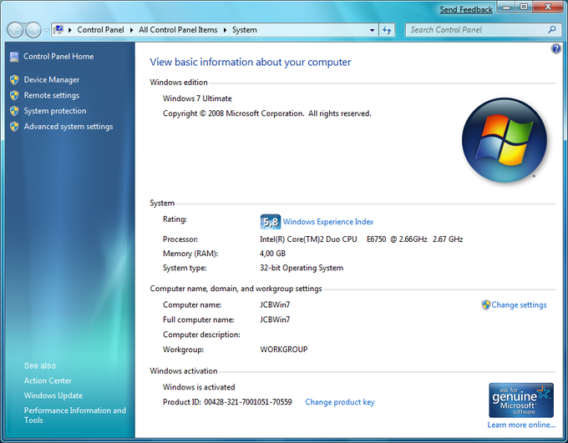Select All Control Panel Items breadcrumb
This screenshot has height=443, width=568.
pyautogui.click(x=178, y=30)
